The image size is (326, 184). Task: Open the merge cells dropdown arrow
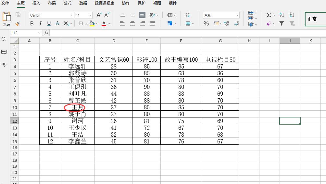coord(193,24)
